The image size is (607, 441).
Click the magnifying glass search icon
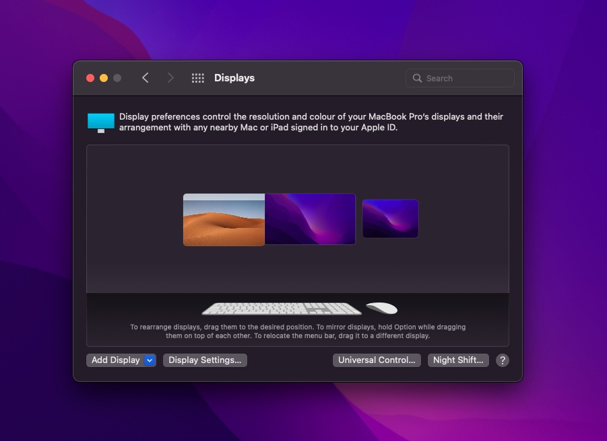pos(417,79)
